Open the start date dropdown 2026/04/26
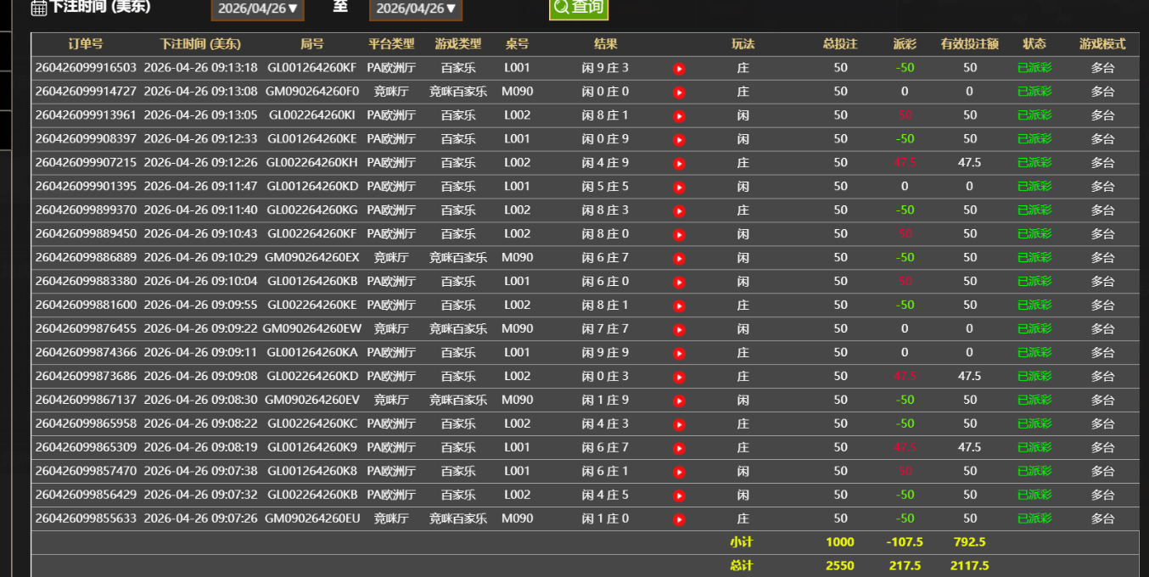 (x=258, y=8)
